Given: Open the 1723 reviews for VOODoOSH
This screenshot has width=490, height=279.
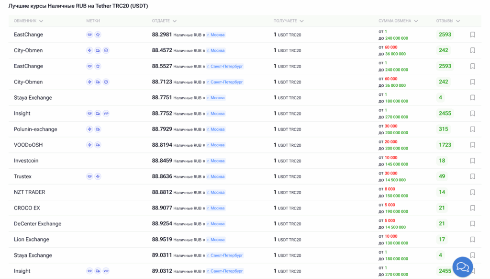Looking at the screenshot, I should 445,145.
